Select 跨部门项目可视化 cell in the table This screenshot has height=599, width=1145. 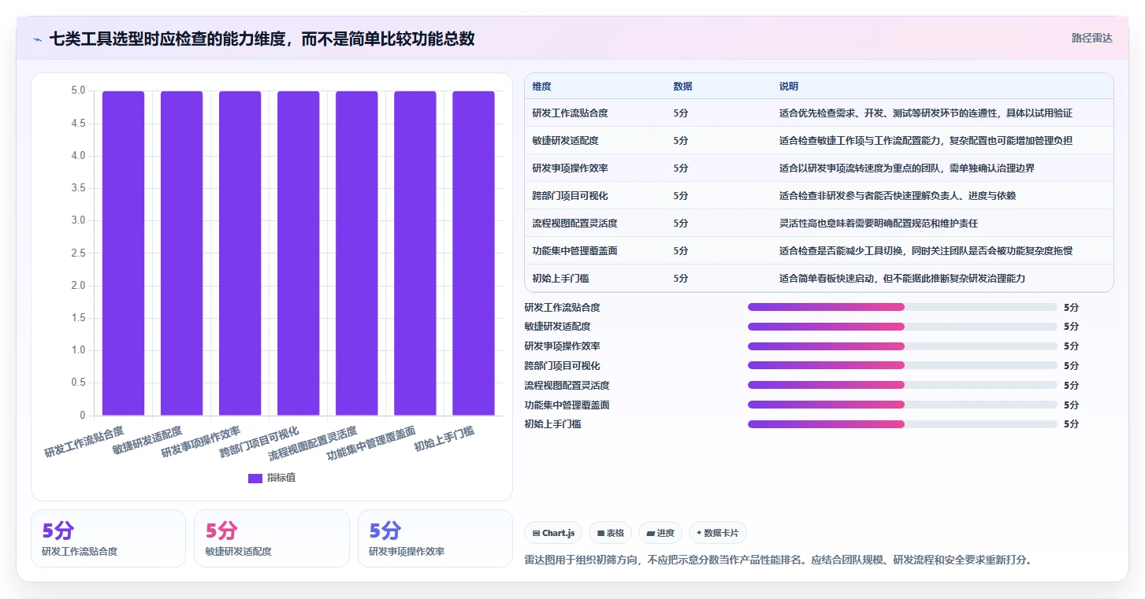(x=570, y=196)
